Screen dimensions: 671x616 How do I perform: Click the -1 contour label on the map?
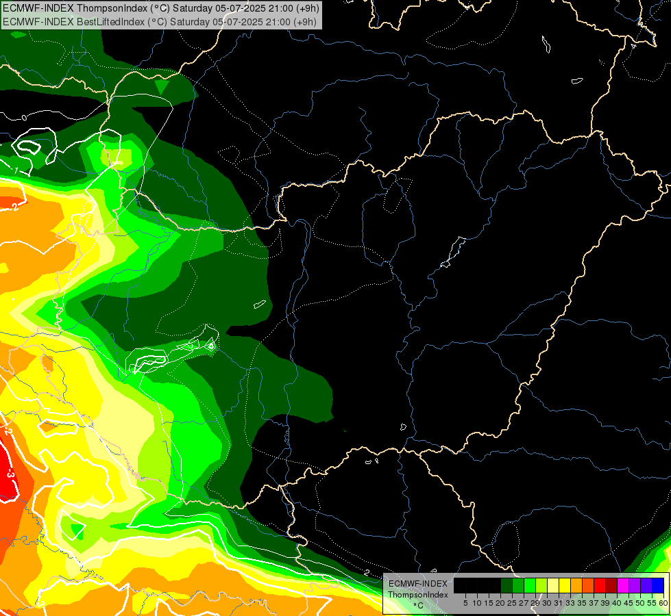[x=16, y=170]
